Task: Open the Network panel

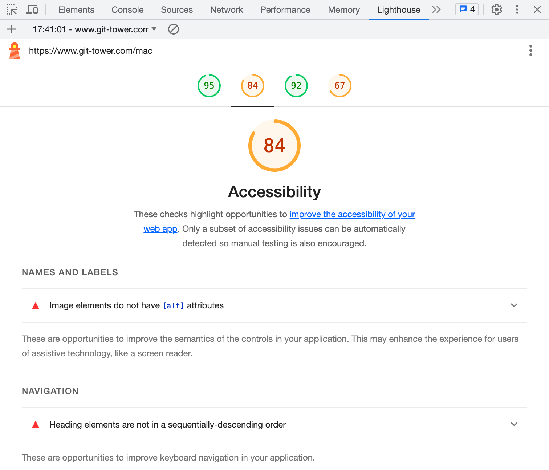Action: point(226,9)
